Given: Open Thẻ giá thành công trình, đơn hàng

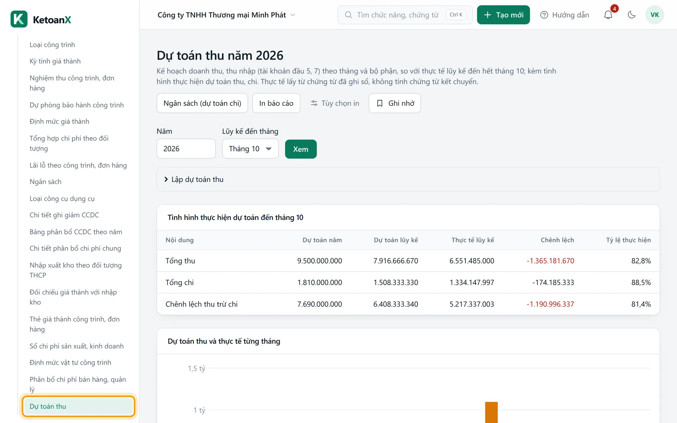Looking at the screenshot, I should click(74, 324).
